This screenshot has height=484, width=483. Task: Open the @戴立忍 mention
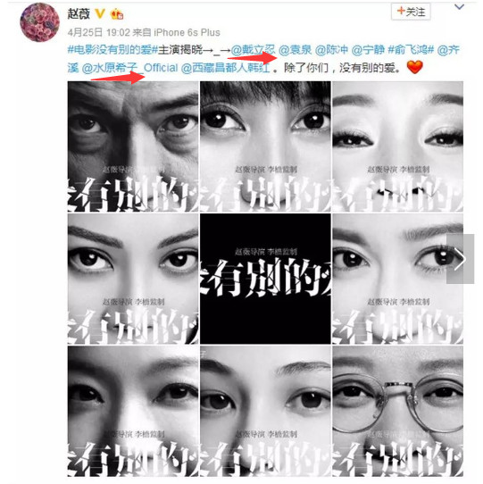(x=253, y=50)
